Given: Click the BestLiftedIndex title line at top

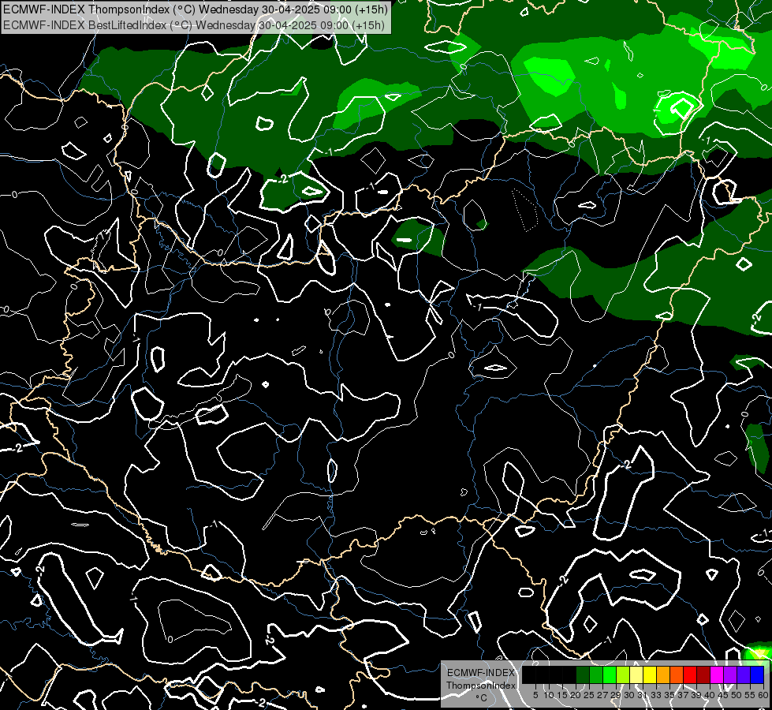Looking at the screenshot, I should (193, 25).
